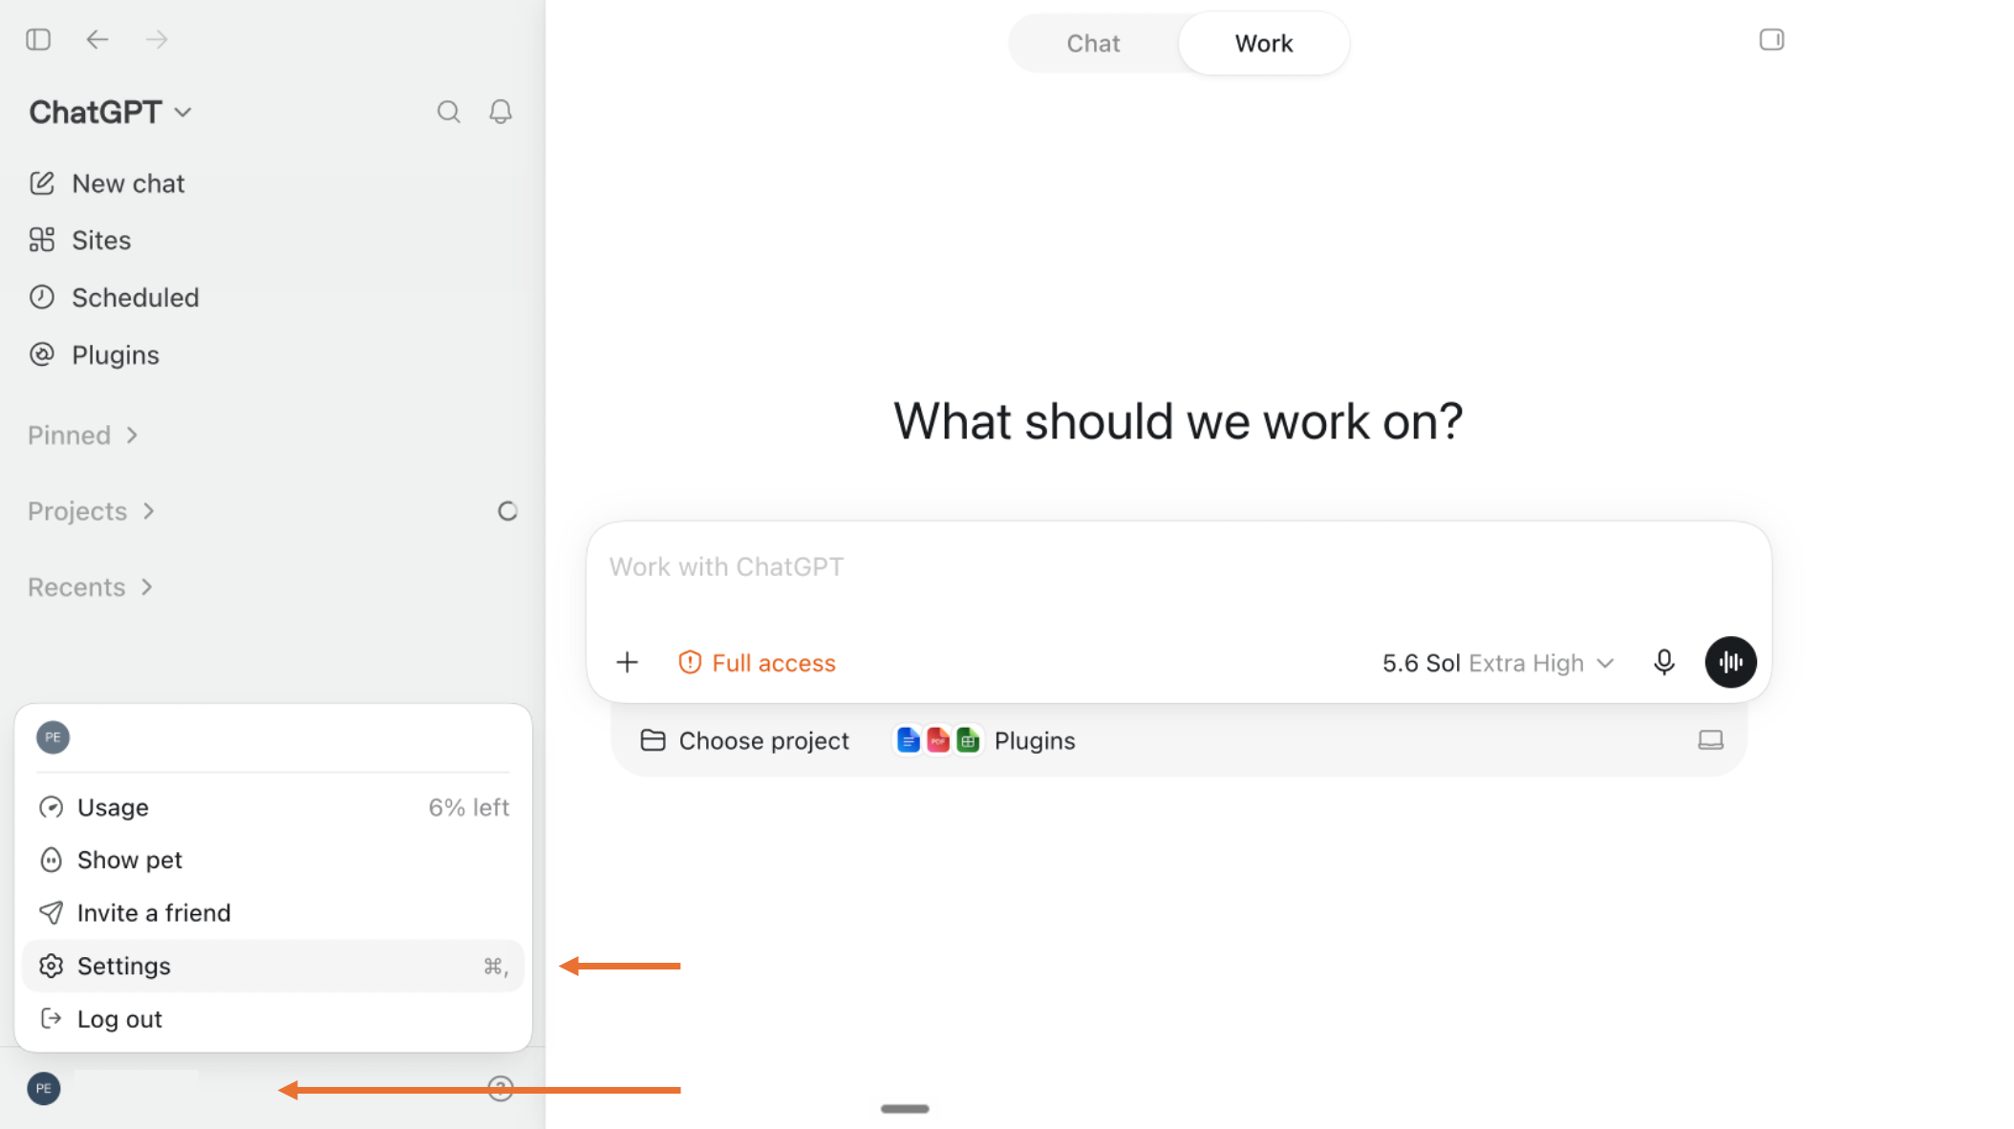
Task: Click the microphone dictation icon
Action: point(1663,662)
